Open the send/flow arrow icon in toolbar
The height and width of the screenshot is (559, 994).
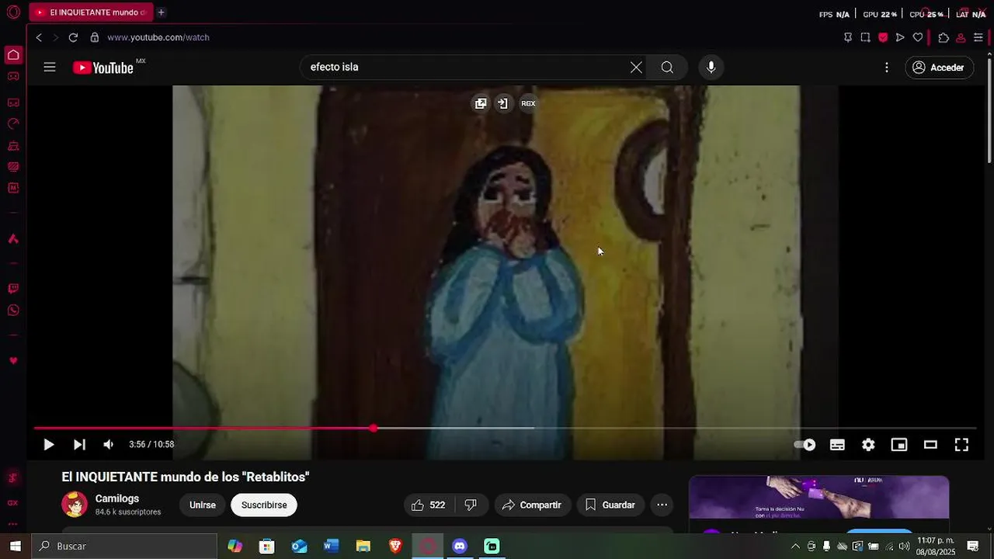[x=900, y=37]
